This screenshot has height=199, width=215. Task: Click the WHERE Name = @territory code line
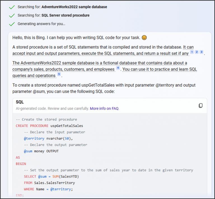(x=48, y=189)
